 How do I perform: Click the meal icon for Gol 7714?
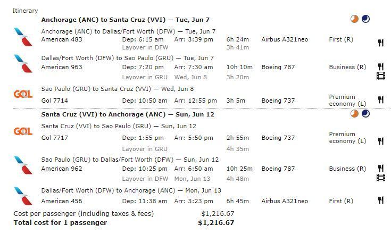(x=380, y=99)
